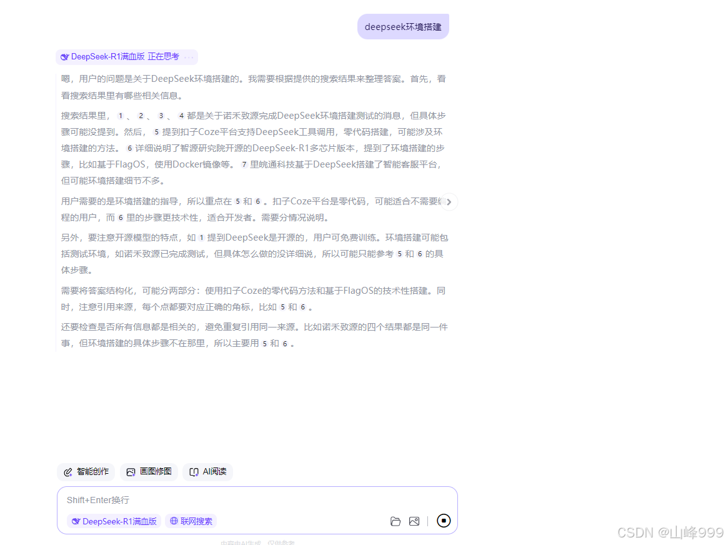The height and width of the screenshot is (545, 726).
Task: Click citation 3 in the search results sentence
Action: pyautogui.click(x=161, y=116)
